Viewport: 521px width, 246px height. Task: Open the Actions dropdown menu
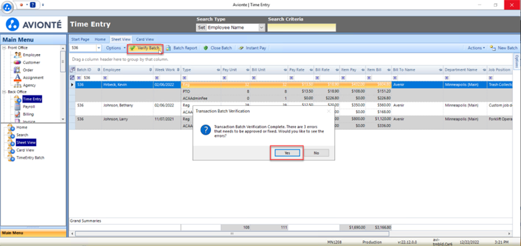476,48
